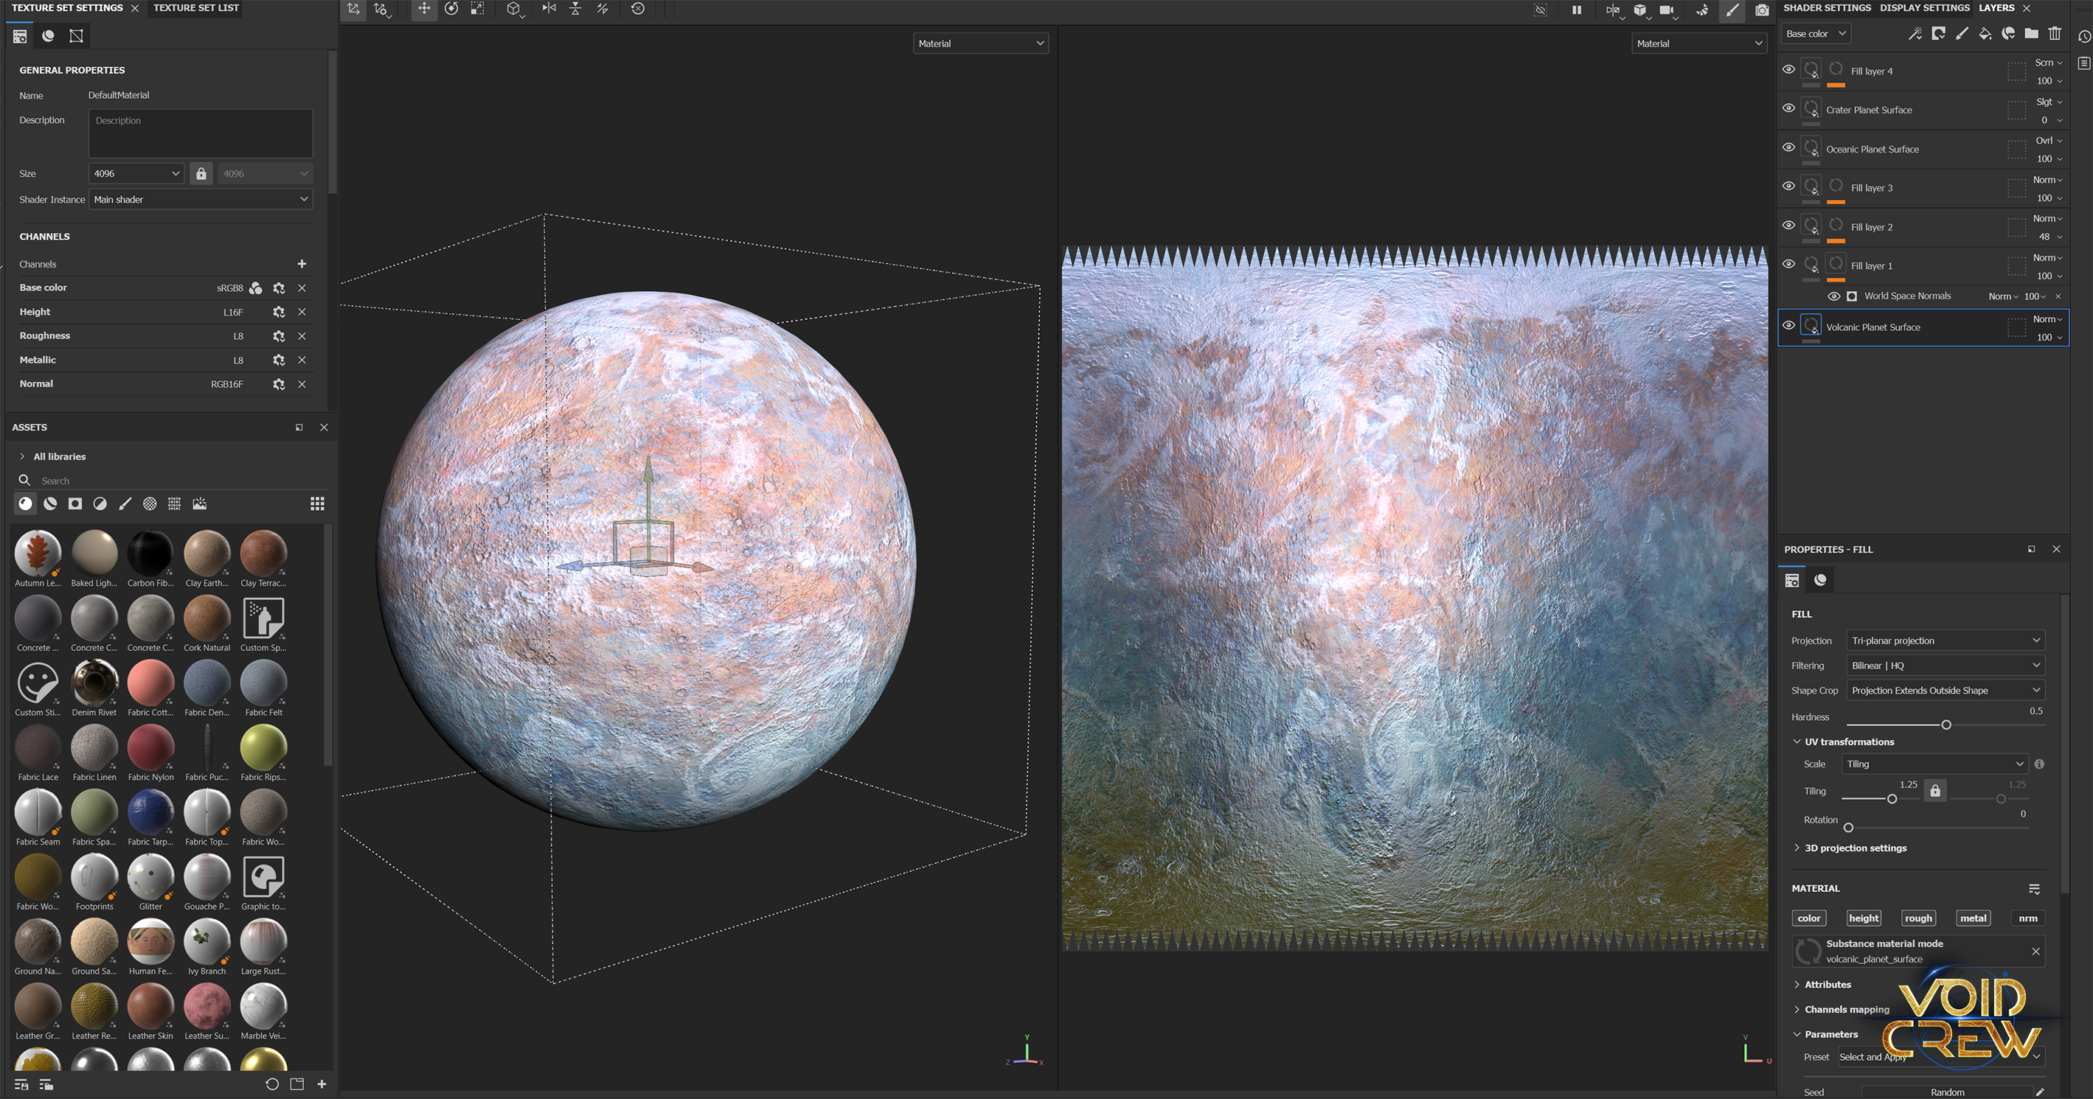This screenshot has width=2093, height=1099.
Task: Switch to Texture Set List tab
Action: (x=196, y=8)
